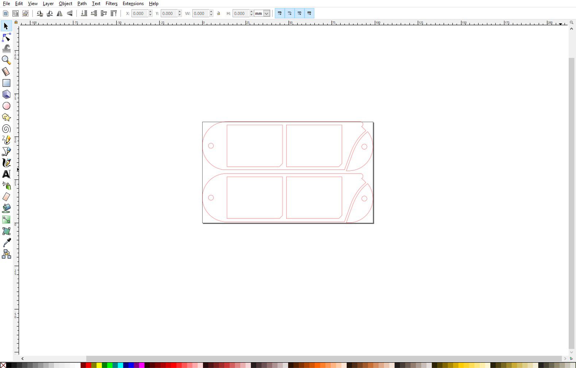The width and height of the screenshot is (576, 368).
Task: Select the color Dropper tool
Action: [6, 243]
